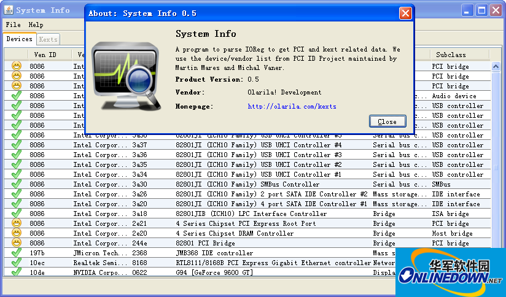Click device ID '2368' cell

point(139,253)
